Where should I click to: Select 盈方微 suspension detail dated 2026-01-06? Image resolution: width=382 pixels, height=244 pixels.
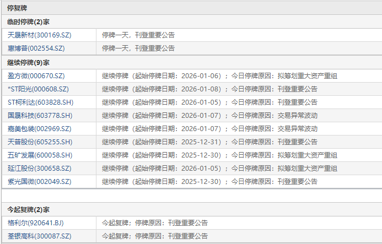point(219,76)
